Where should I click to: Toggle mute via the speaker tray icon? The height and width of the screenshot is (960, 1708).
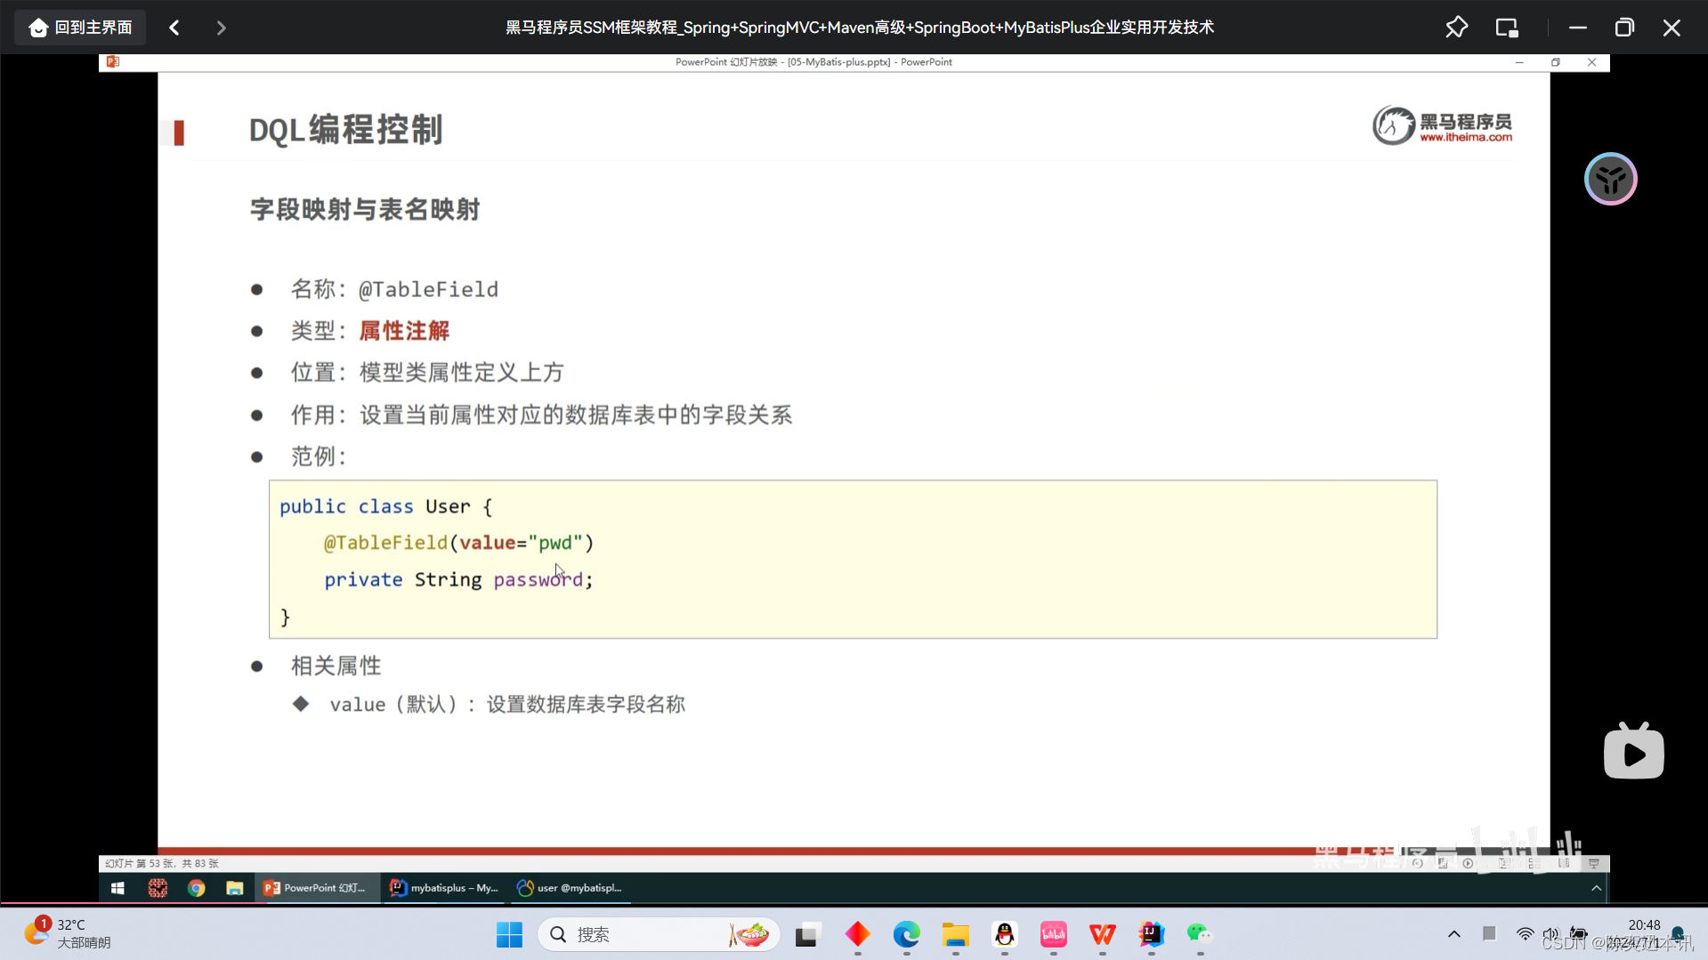(x=1550, y=934)
